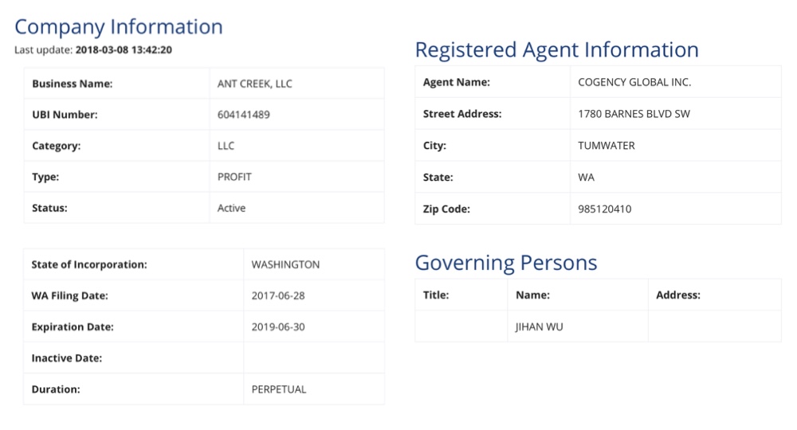Click the empty Inactive Date cell
The width and height of the screenshot is (797, 430).
tap(313, 358)
